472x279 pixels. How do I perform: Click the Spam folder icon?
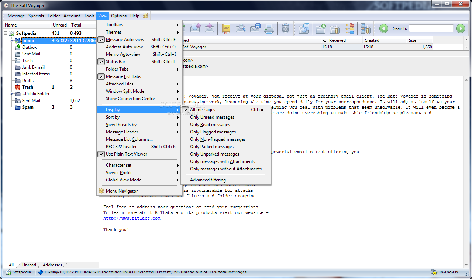click(17, 107)
